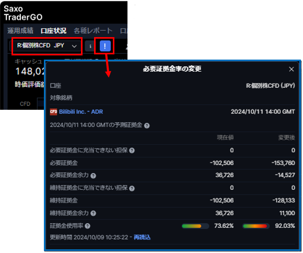Click the red CFD badge icon beside Bilibili
The height and width of the screenshot is (253, 303).
[x=53, y=112]
